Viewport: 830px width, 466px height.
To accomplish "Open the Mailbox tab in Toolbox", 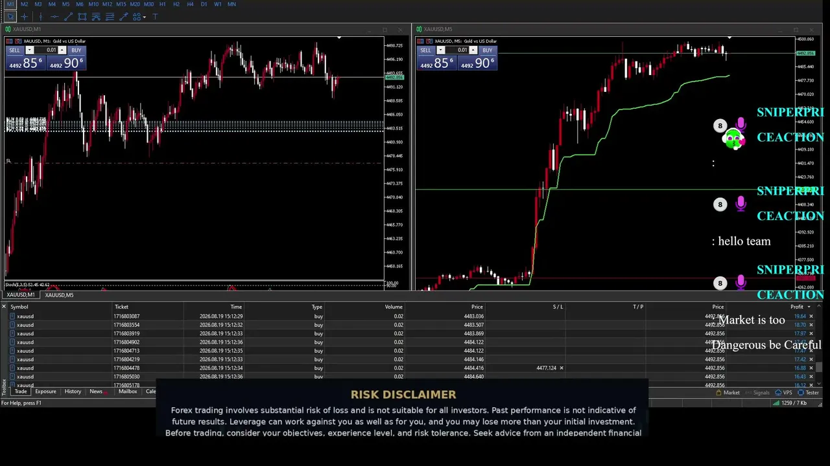I will click(x=128, y=392).
